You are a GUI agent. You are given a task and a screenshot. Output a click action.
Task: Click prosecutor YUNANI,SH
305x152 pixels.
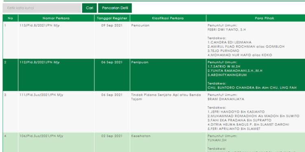coord(217,140)
